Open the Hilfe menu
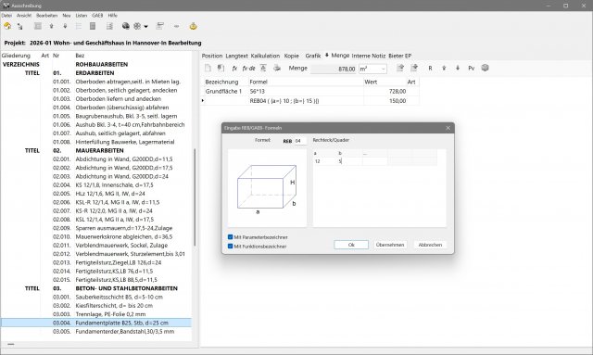 tap(113, 16)
